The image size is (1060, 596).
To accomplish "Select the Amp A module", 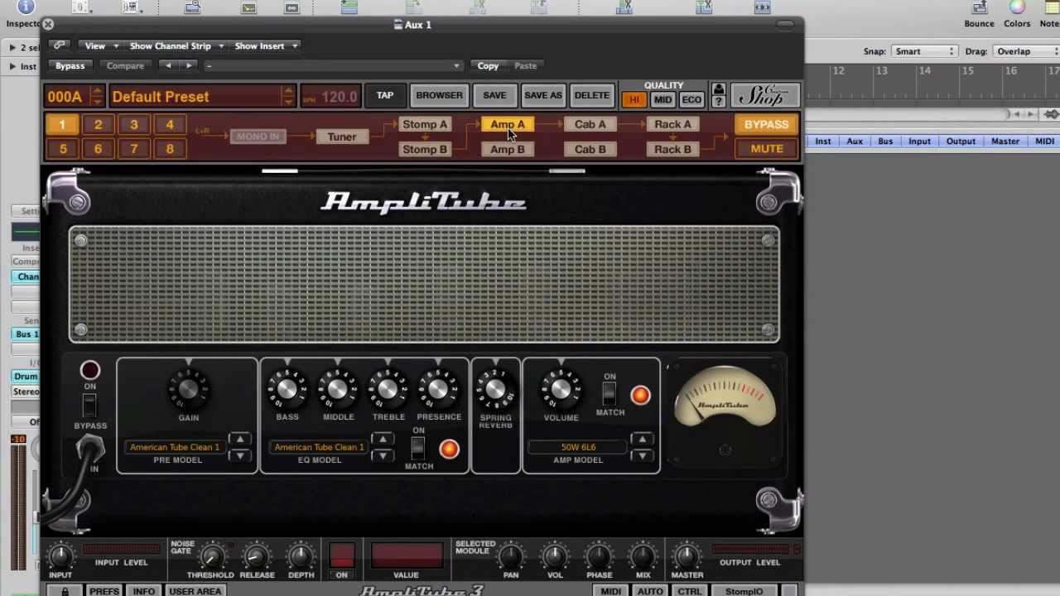I will [x=508, y=124].
